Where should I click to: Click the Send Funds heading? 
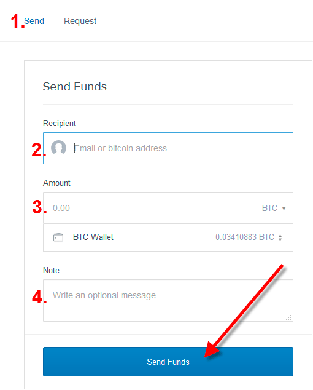point(75,87)
